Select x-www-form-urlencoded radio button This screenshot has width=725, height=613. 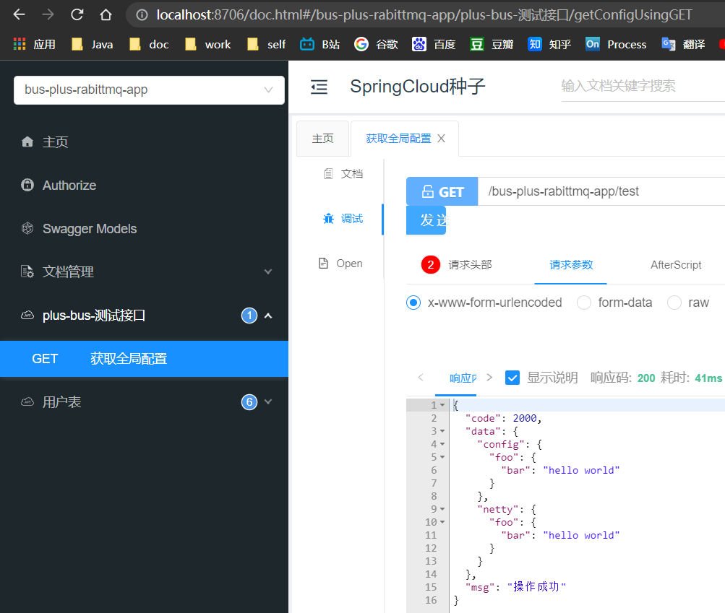point(413,303)
